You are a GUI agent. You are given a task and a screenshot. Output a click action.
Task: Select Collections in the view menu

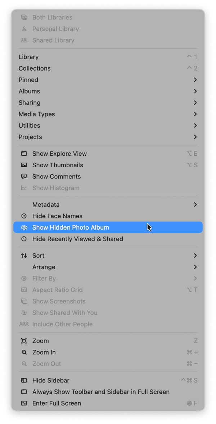(x=34, y=68)
